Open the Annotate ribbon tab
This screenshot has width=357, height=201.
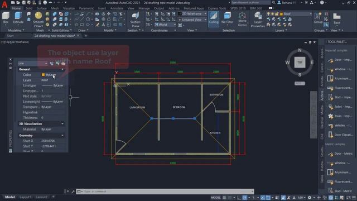point(117,8)
